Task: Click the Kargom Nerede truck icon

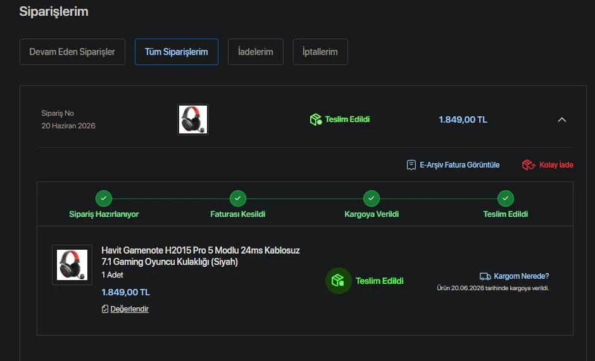Action: click(x=485, y=276)
